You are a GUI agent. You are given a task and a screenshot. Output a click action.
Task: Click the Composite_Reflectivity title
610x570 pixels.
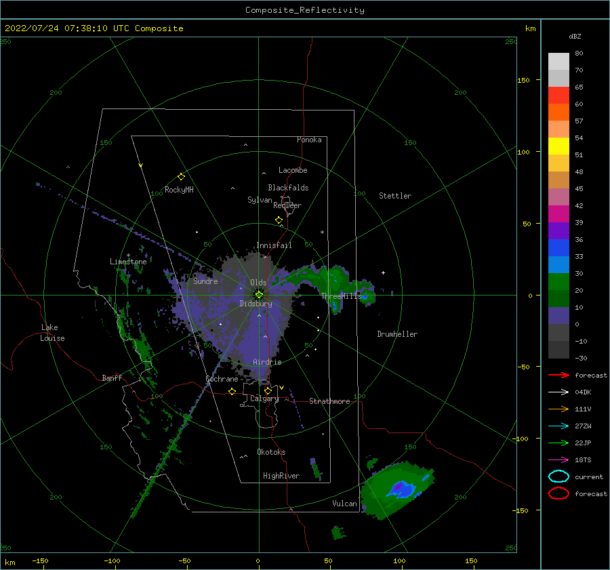pos(305,10)
